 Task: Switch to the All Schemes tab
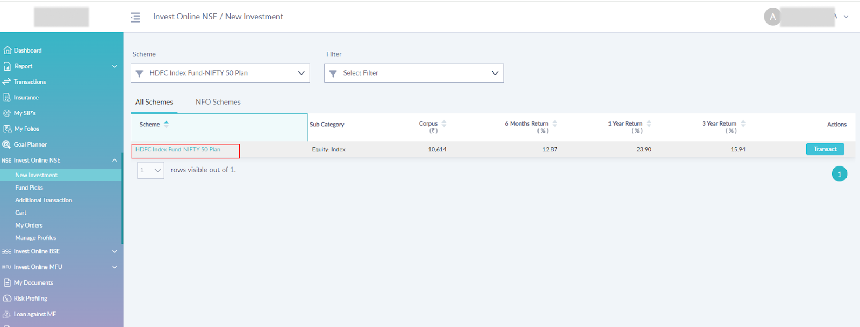154,102
